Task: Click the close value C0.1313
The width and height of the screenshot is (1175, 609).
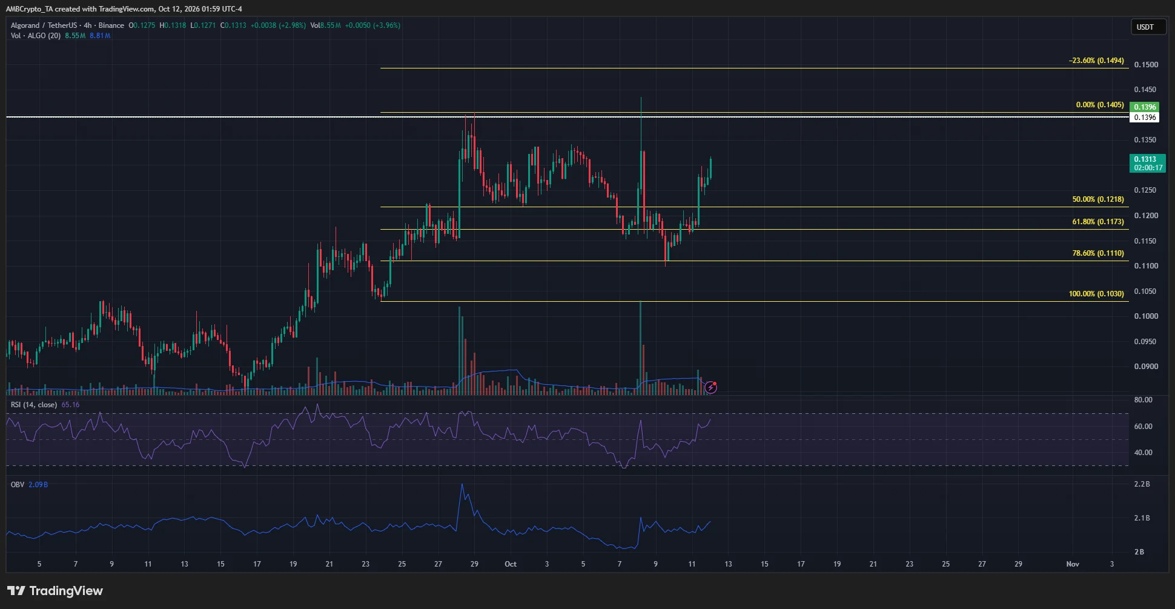Action: point(233,25)
